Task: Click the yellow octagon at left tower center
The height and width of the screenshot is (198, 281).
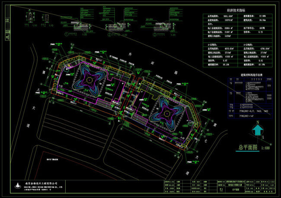Action: pos(89,80)
